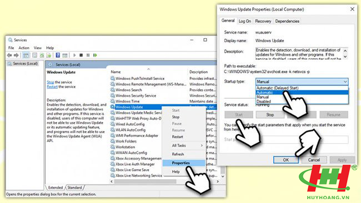Choose Refresh in the context menu

coord(178,154)
